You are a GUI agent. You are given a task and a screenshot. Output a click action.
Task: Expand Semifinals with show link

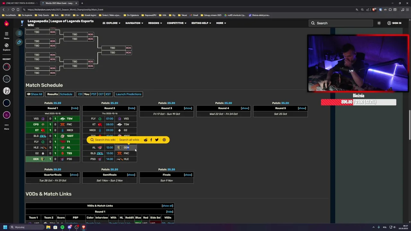[131, 175]
